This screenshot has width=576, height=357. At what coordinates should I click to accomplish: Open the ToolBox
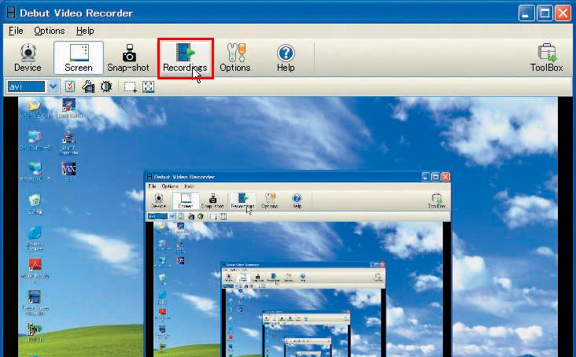pos(546,58)
